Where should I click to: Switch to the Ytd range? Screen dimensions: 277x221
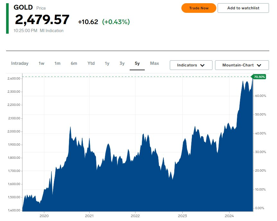[x=91, y=64]
